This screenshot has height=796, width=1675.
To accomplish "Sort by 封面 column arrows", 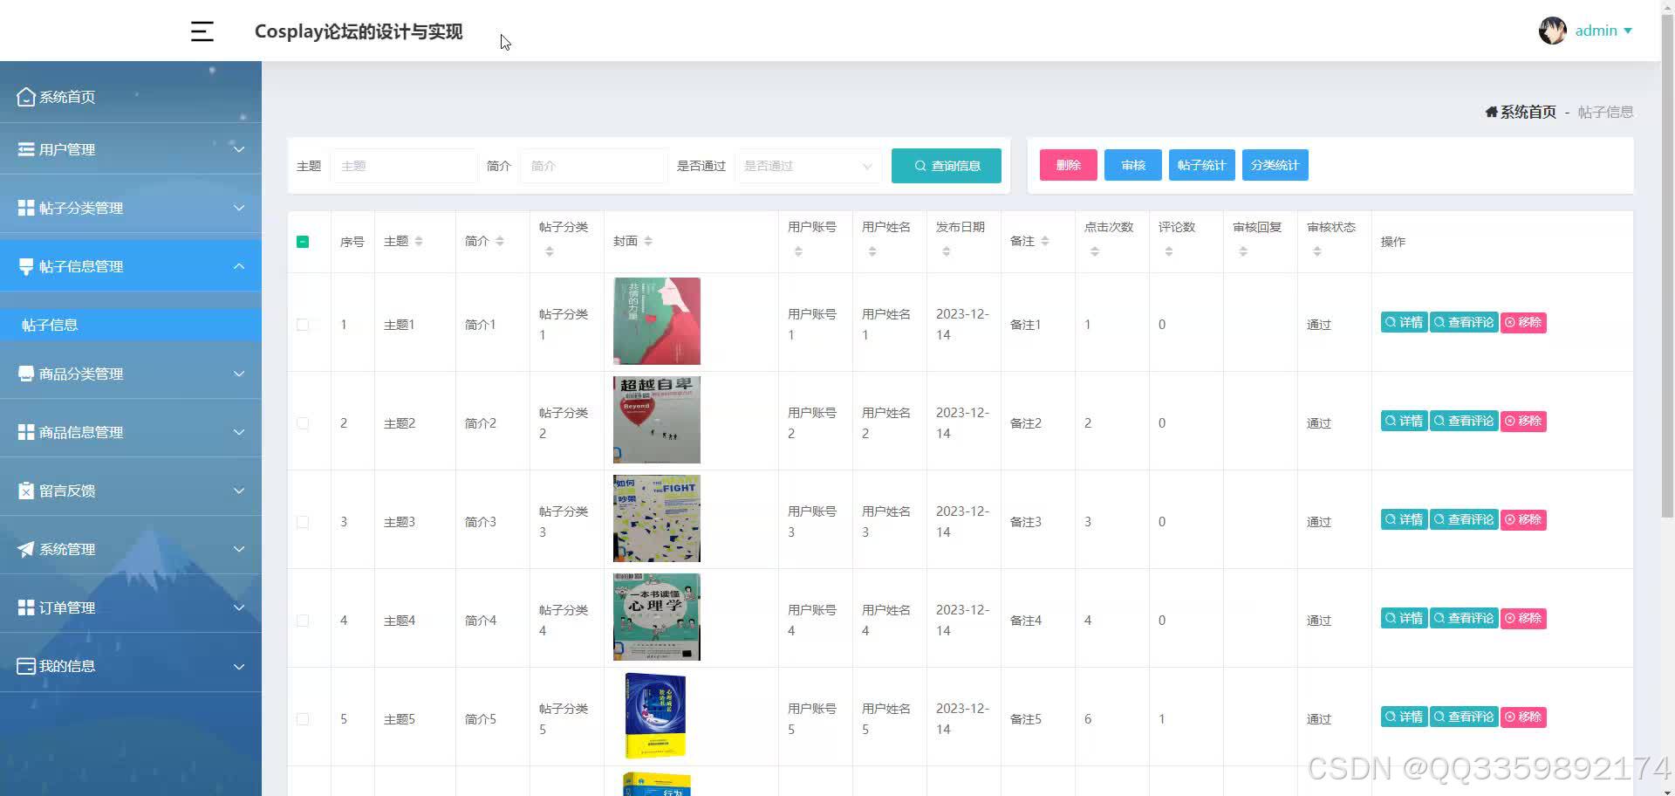I will point(648,242).
